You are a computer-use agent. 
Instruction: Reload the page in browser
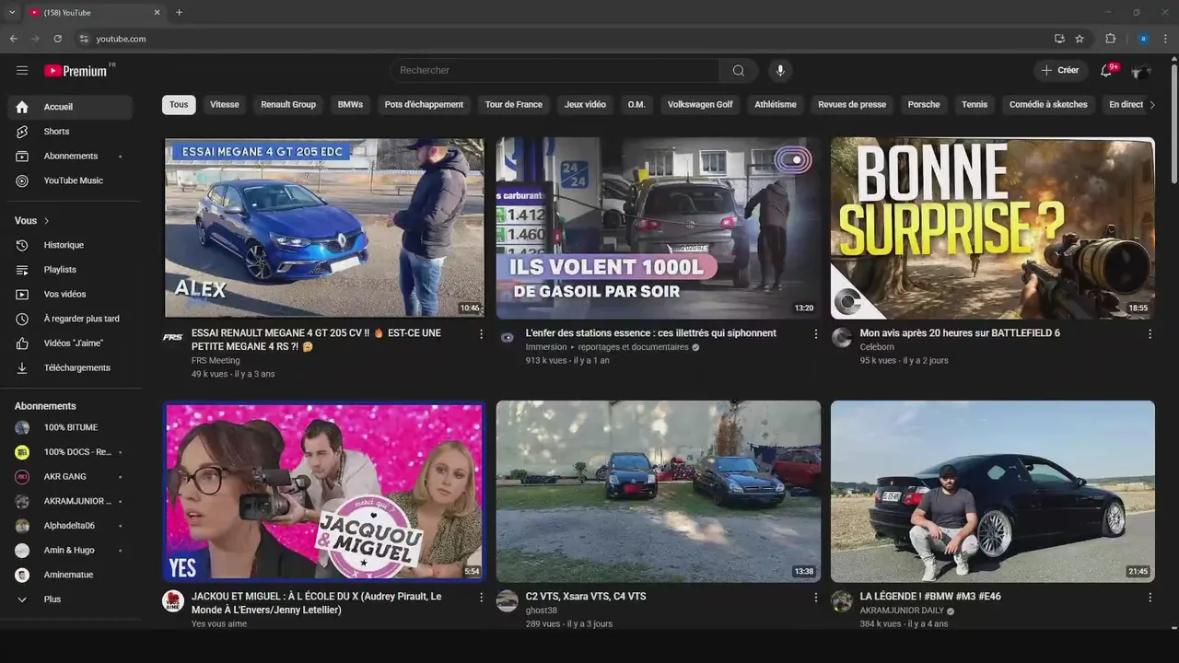click(x=57, y=39)
